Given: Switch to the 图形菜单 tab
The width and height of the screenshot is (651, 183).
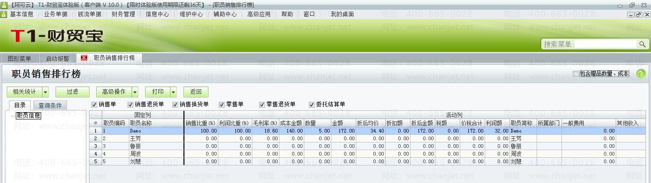Looking at the screenshot, I should 19,59.
